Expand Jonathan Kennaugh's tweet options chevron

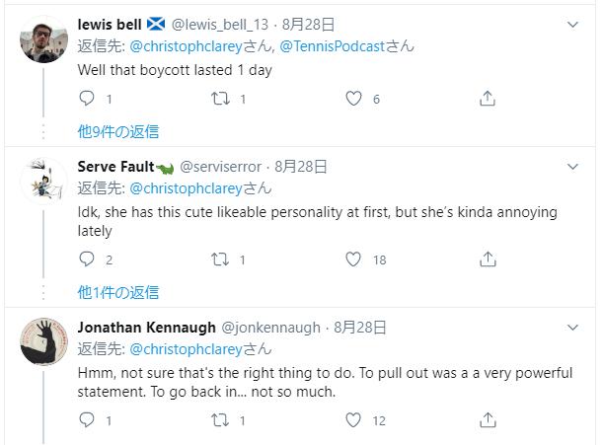573,328
